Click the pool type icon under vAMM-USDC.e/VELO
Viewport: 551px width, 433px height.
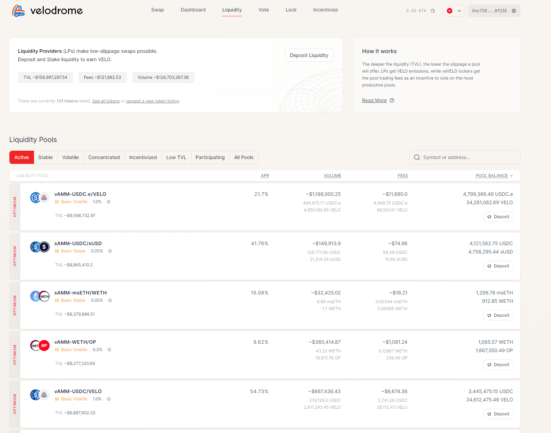[57, 202]
